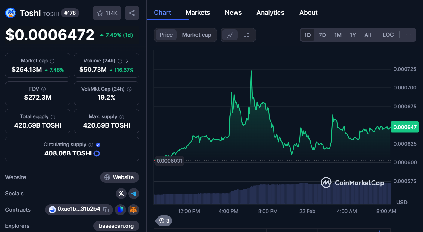
Task: Click the verified circulating supply badge
Action: (x=98, y=145)
